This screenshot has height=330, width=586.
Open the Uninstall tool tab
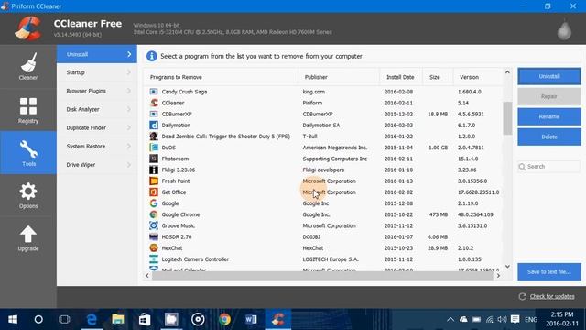coord(97,54)
